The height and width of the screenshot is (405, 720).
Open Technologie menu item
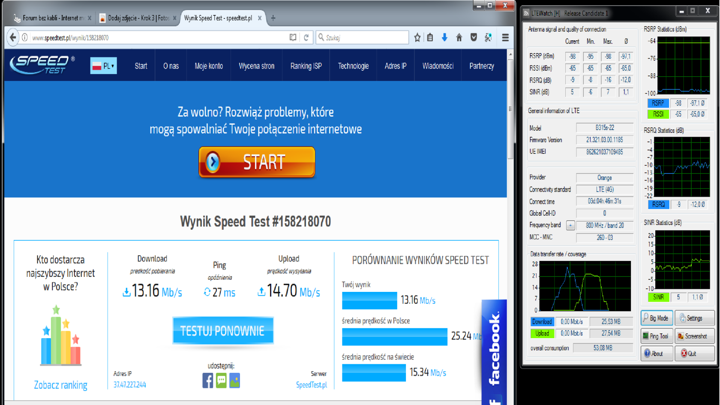[x=353, y=66]
